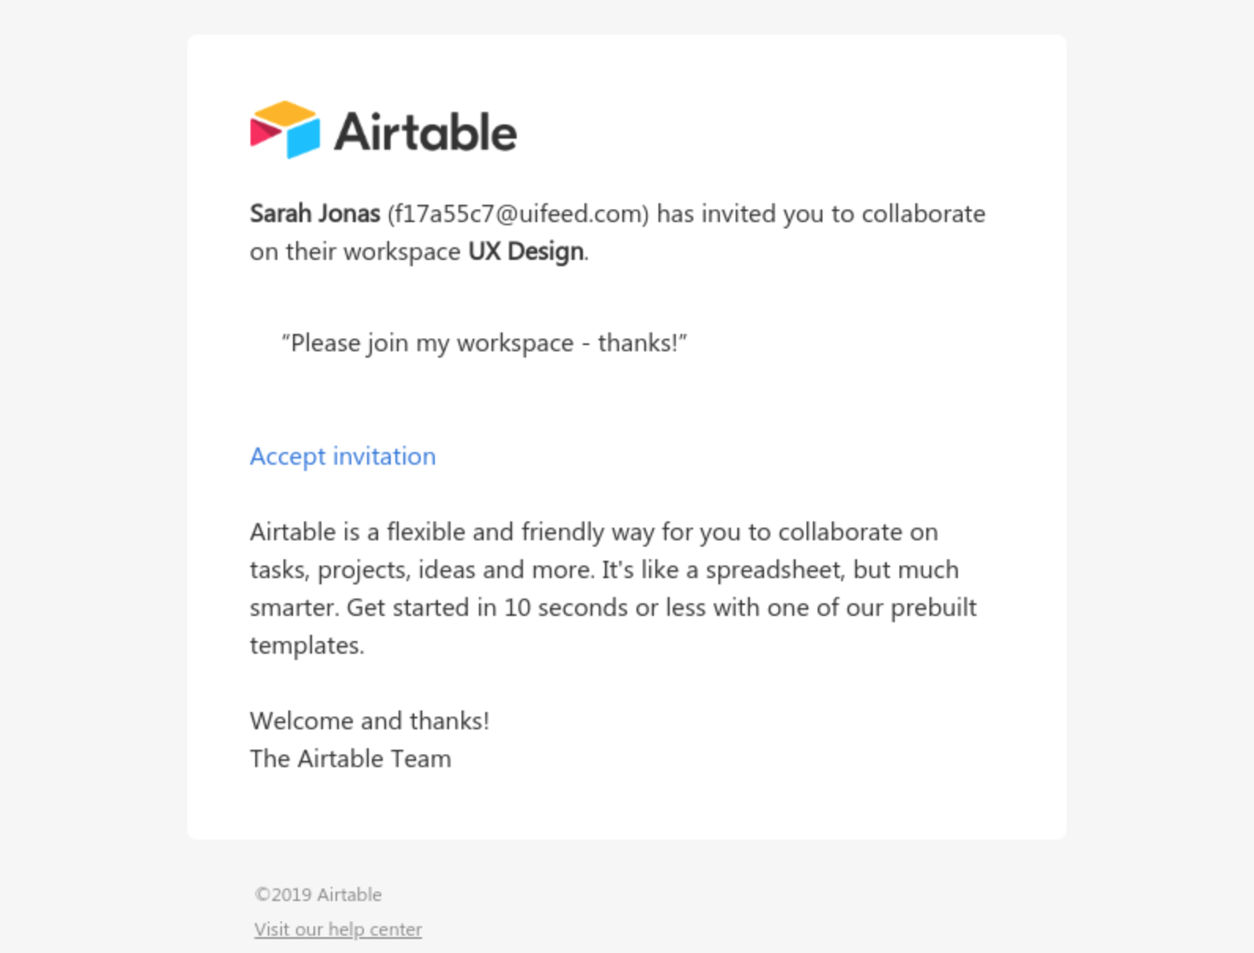Click the red left face of Airtable logo
Image resolution: width=1254 pixels, height=953 pixels.
pos(265,132)
